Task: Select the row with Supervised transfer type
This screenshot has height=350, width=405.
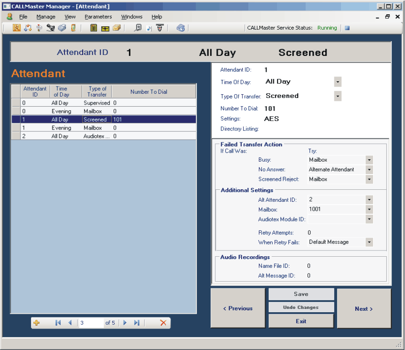Action: coord(104,103)
